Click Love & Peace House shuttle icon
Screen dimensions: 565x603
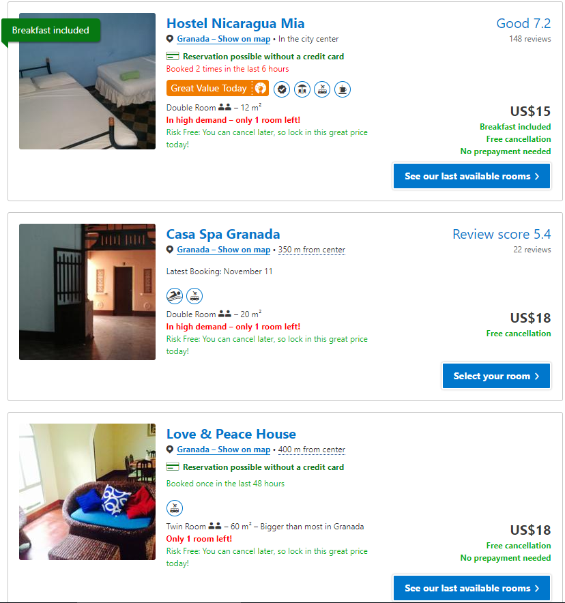[175, 508]
